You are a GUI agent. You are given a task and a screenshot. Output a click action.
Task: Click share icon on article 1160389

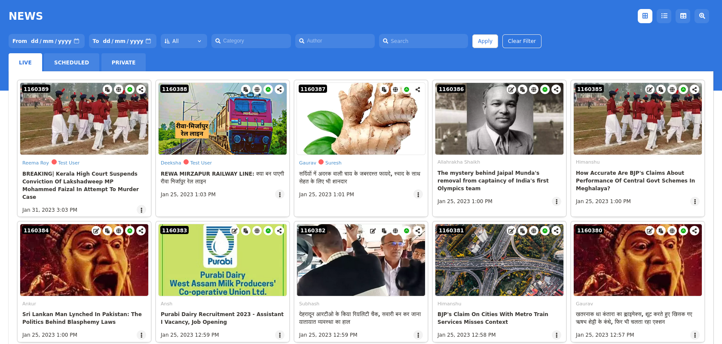(x=141, y=89)
